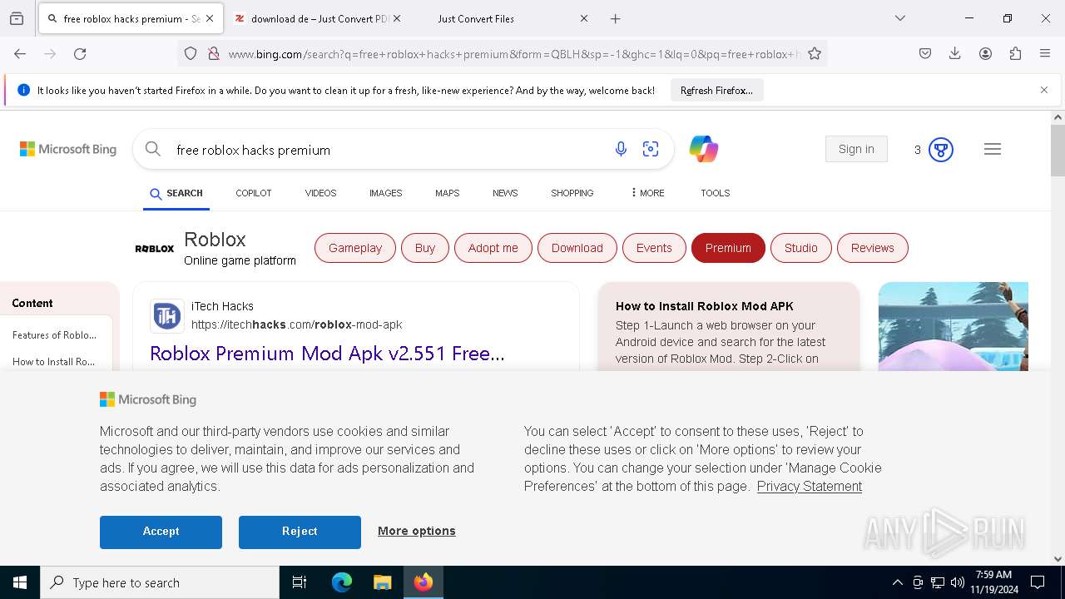The image size is (1065, 599).
Task: Select the Reviews filter chip
Action: [873, 248]
